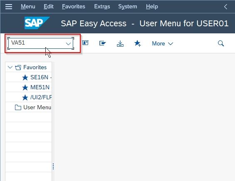Viewport: 235px width, 181px height.
Task: Click the download tray toolbar icon
Action: (x=120, y=44)
